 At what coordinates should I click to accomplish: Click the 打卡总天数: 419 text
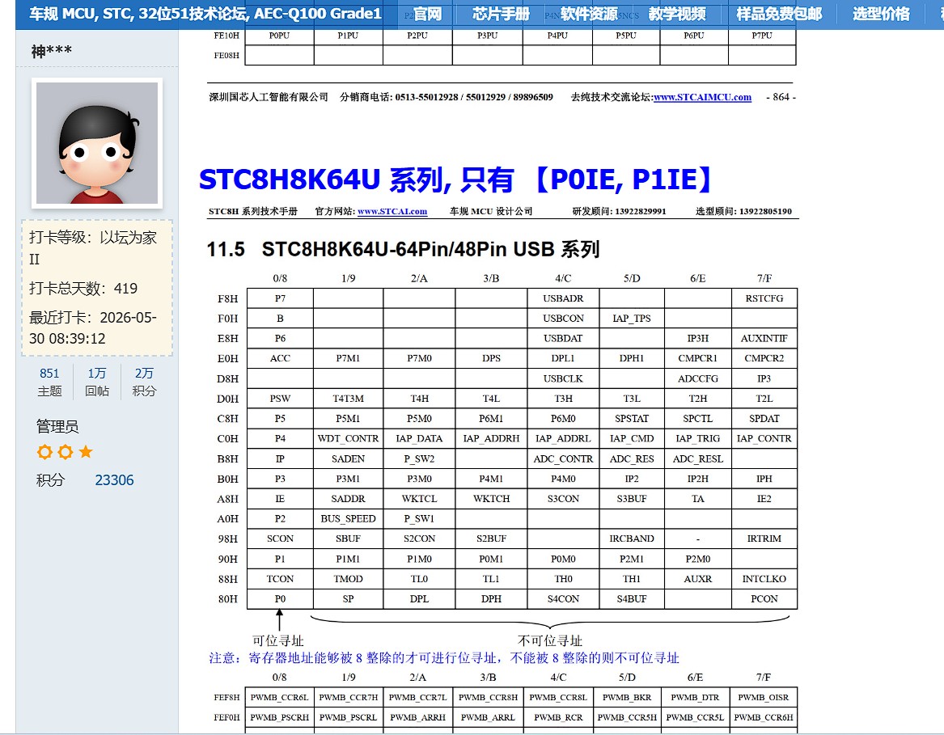point(83,289)
